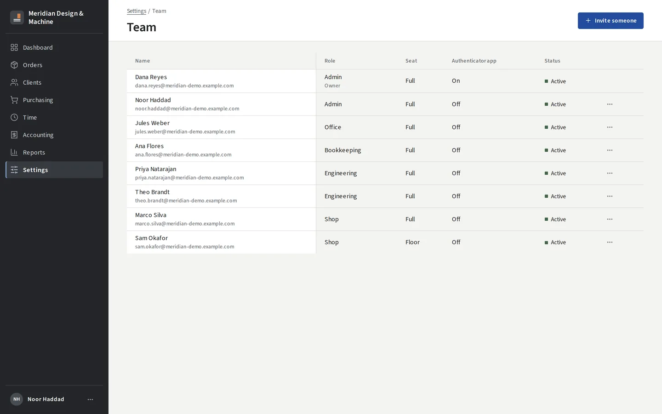Image resolution: width=662 pixels, height=414 pixels.
Task: Go to Dashboard in the sidebar
Action: (54, 47)
